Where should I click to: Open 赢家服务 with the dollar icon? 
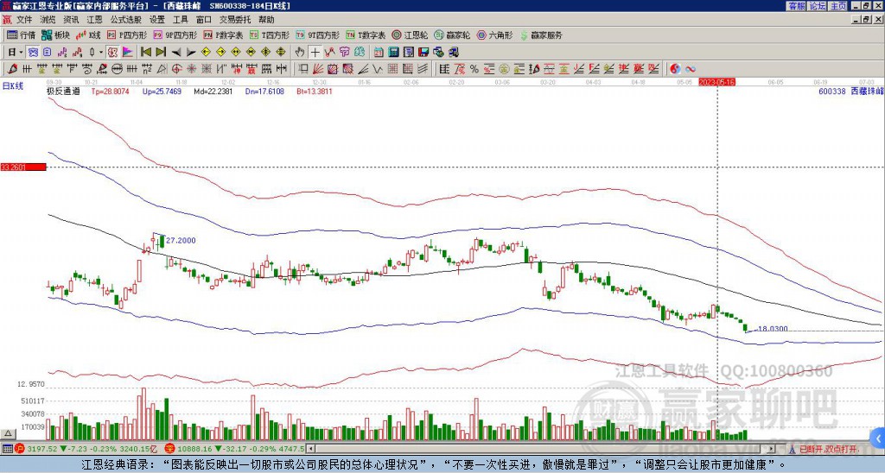pos(541,35)
